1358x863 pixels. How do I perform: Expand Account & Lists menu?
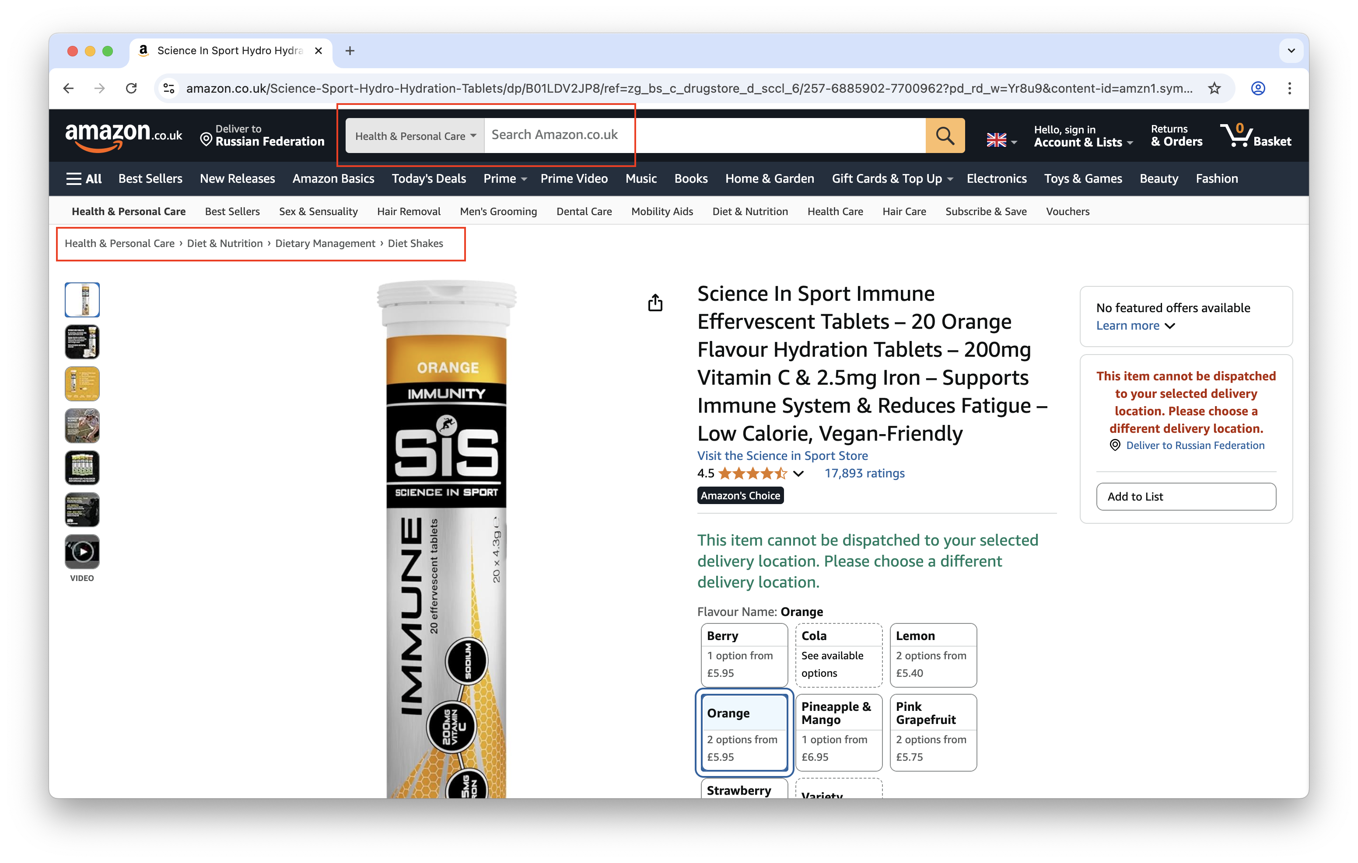[1083, 136]
